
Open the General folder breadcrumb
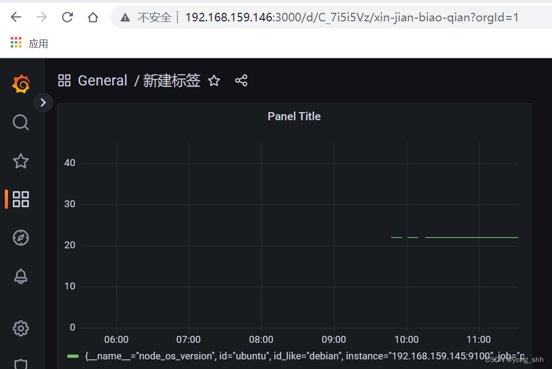[x=102, y=80]
